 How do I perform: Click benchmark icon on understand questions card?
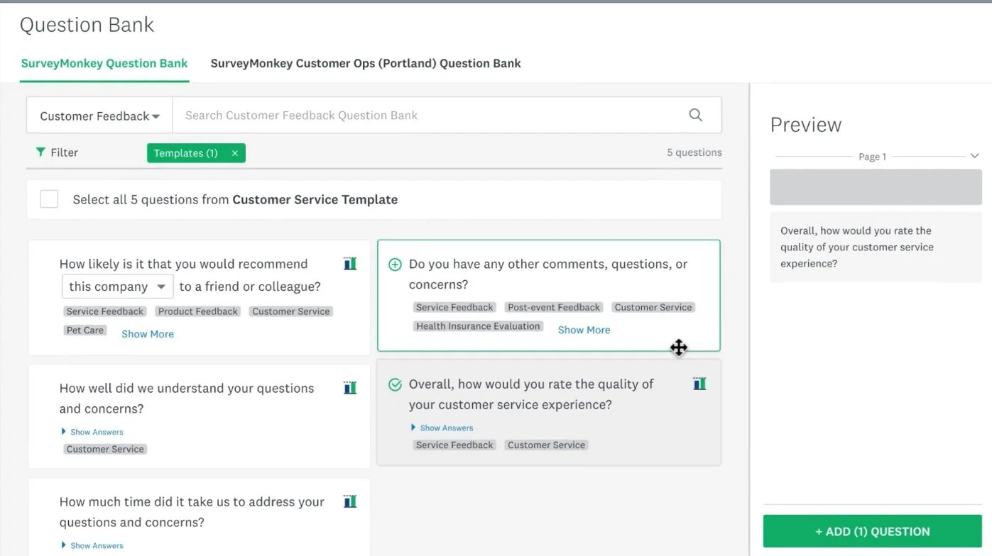pyautogui.click(x=350, y=388)
